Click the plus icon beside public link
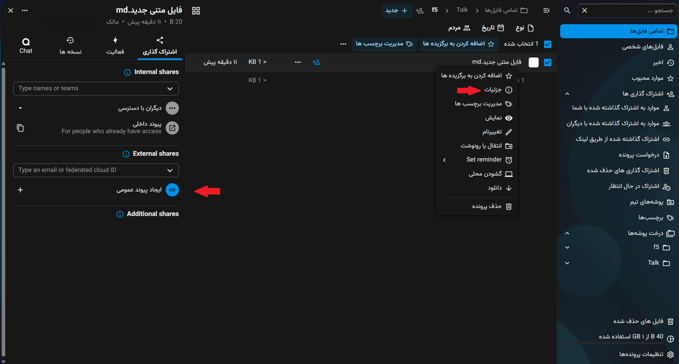This screenshot has width=679, height=364. [20, 190]
